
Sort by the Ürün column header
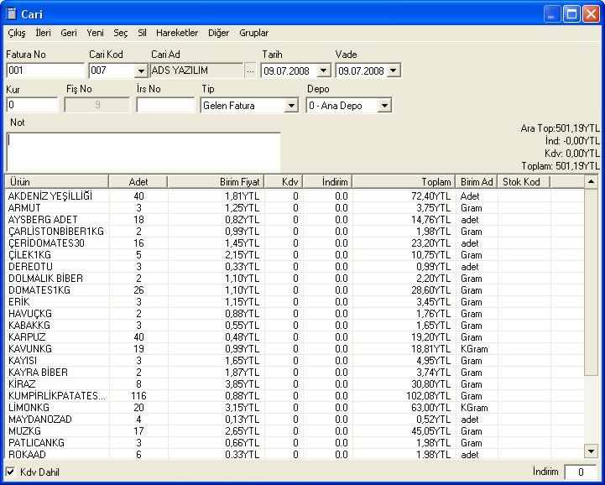(57, 182)
